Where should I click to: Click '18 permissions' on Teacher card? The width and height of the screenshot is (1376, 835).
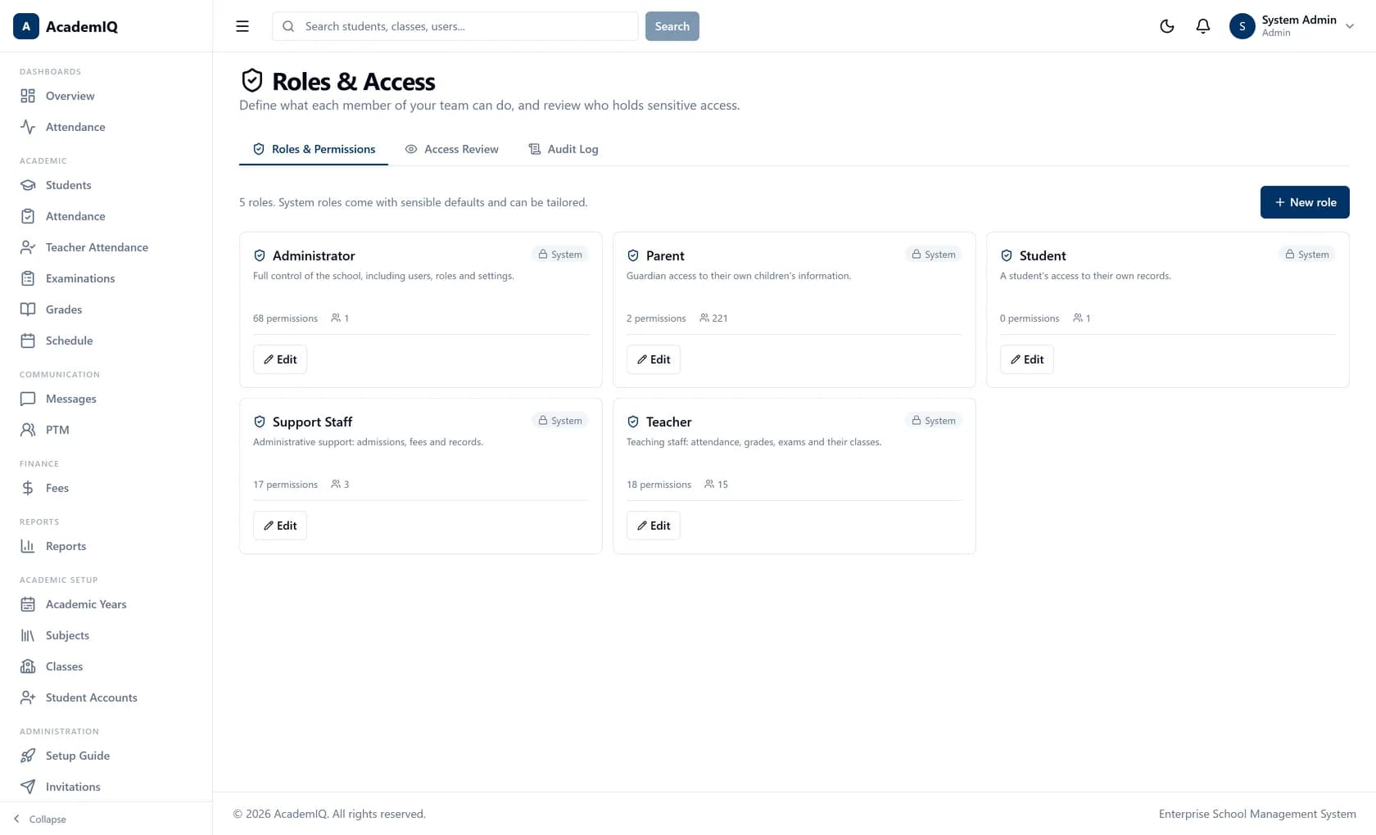(x=659, y=485)
